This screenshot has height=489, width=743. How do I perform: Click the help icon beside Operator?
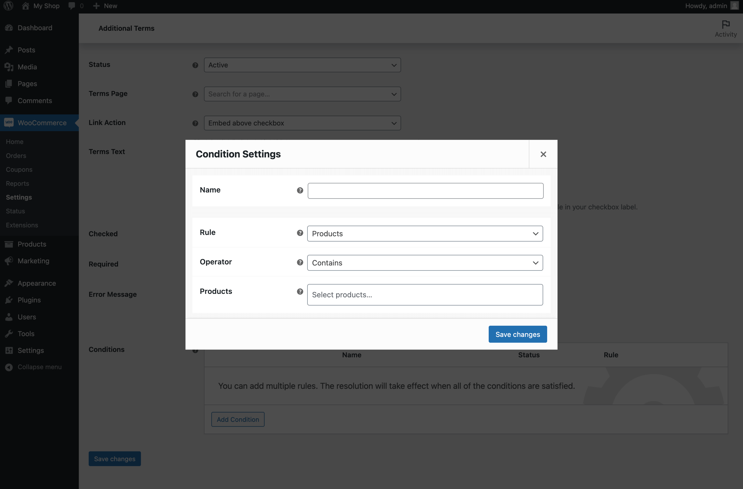point(300,262)
